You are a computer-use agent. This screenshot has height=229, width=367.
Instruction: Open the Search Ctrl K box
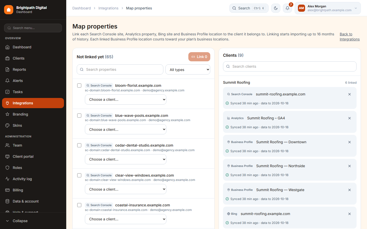(x=249, y=8)
